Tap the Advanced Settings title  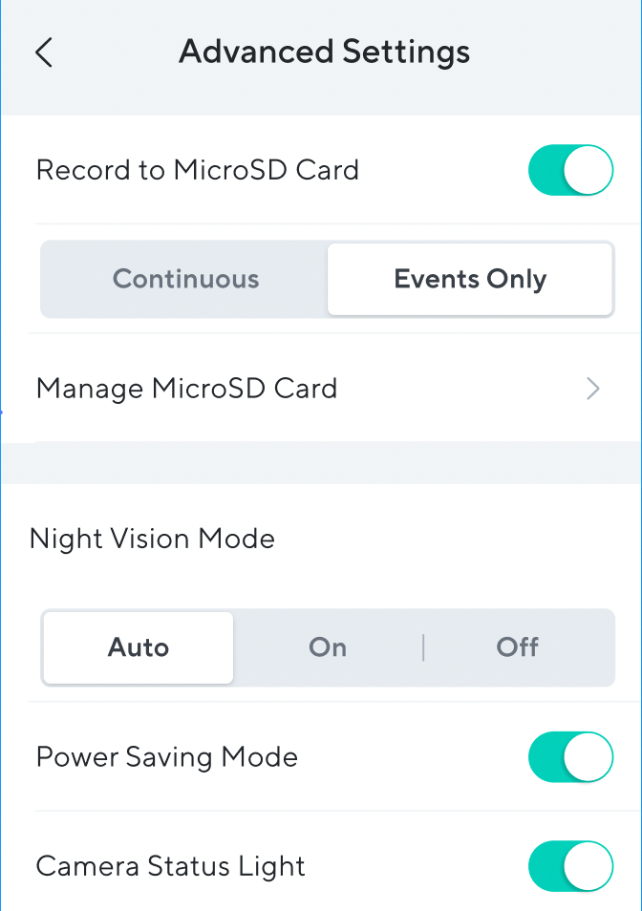(324, 52)
